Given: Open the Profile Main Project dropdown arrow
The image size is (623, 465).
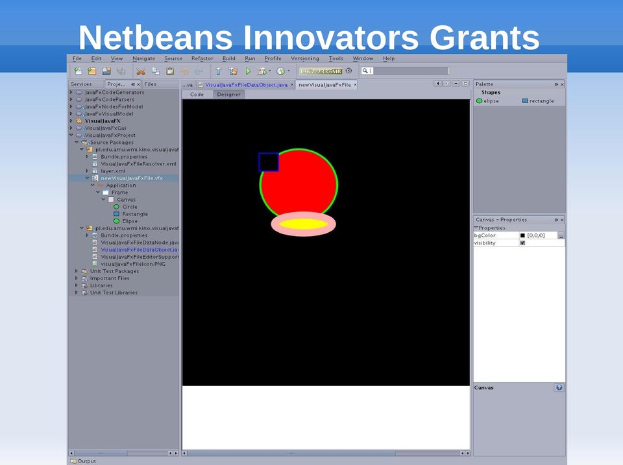Looking at the screenshot, I should pos(288,71).
